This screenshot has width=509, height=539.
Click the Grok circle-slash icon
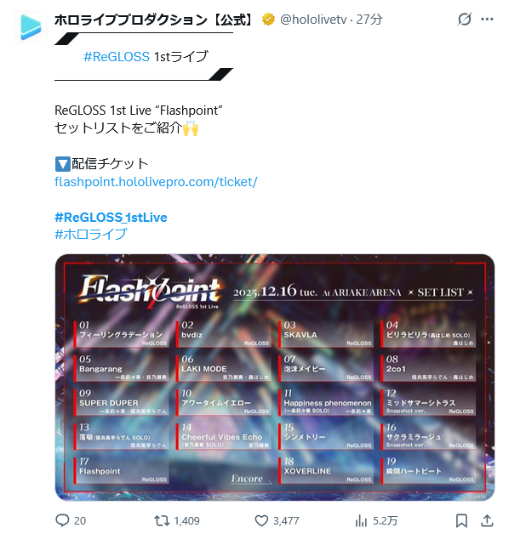(x=464, y=19)
